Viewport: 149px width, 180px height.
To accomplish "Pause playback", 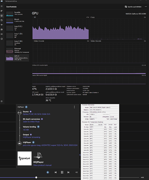I will point(62,172).
